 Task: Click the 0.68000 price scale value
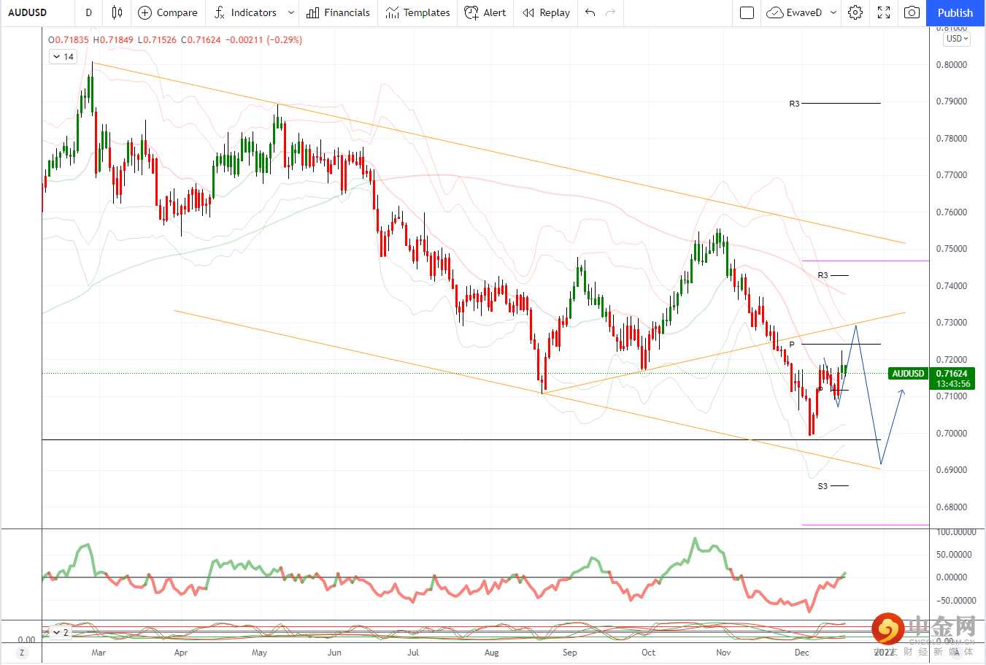[952, 507]
